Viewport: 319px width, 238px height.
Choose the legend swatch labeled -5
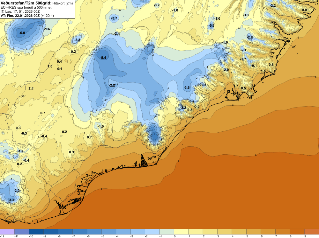pyautogui.click(x=109, y=232)
